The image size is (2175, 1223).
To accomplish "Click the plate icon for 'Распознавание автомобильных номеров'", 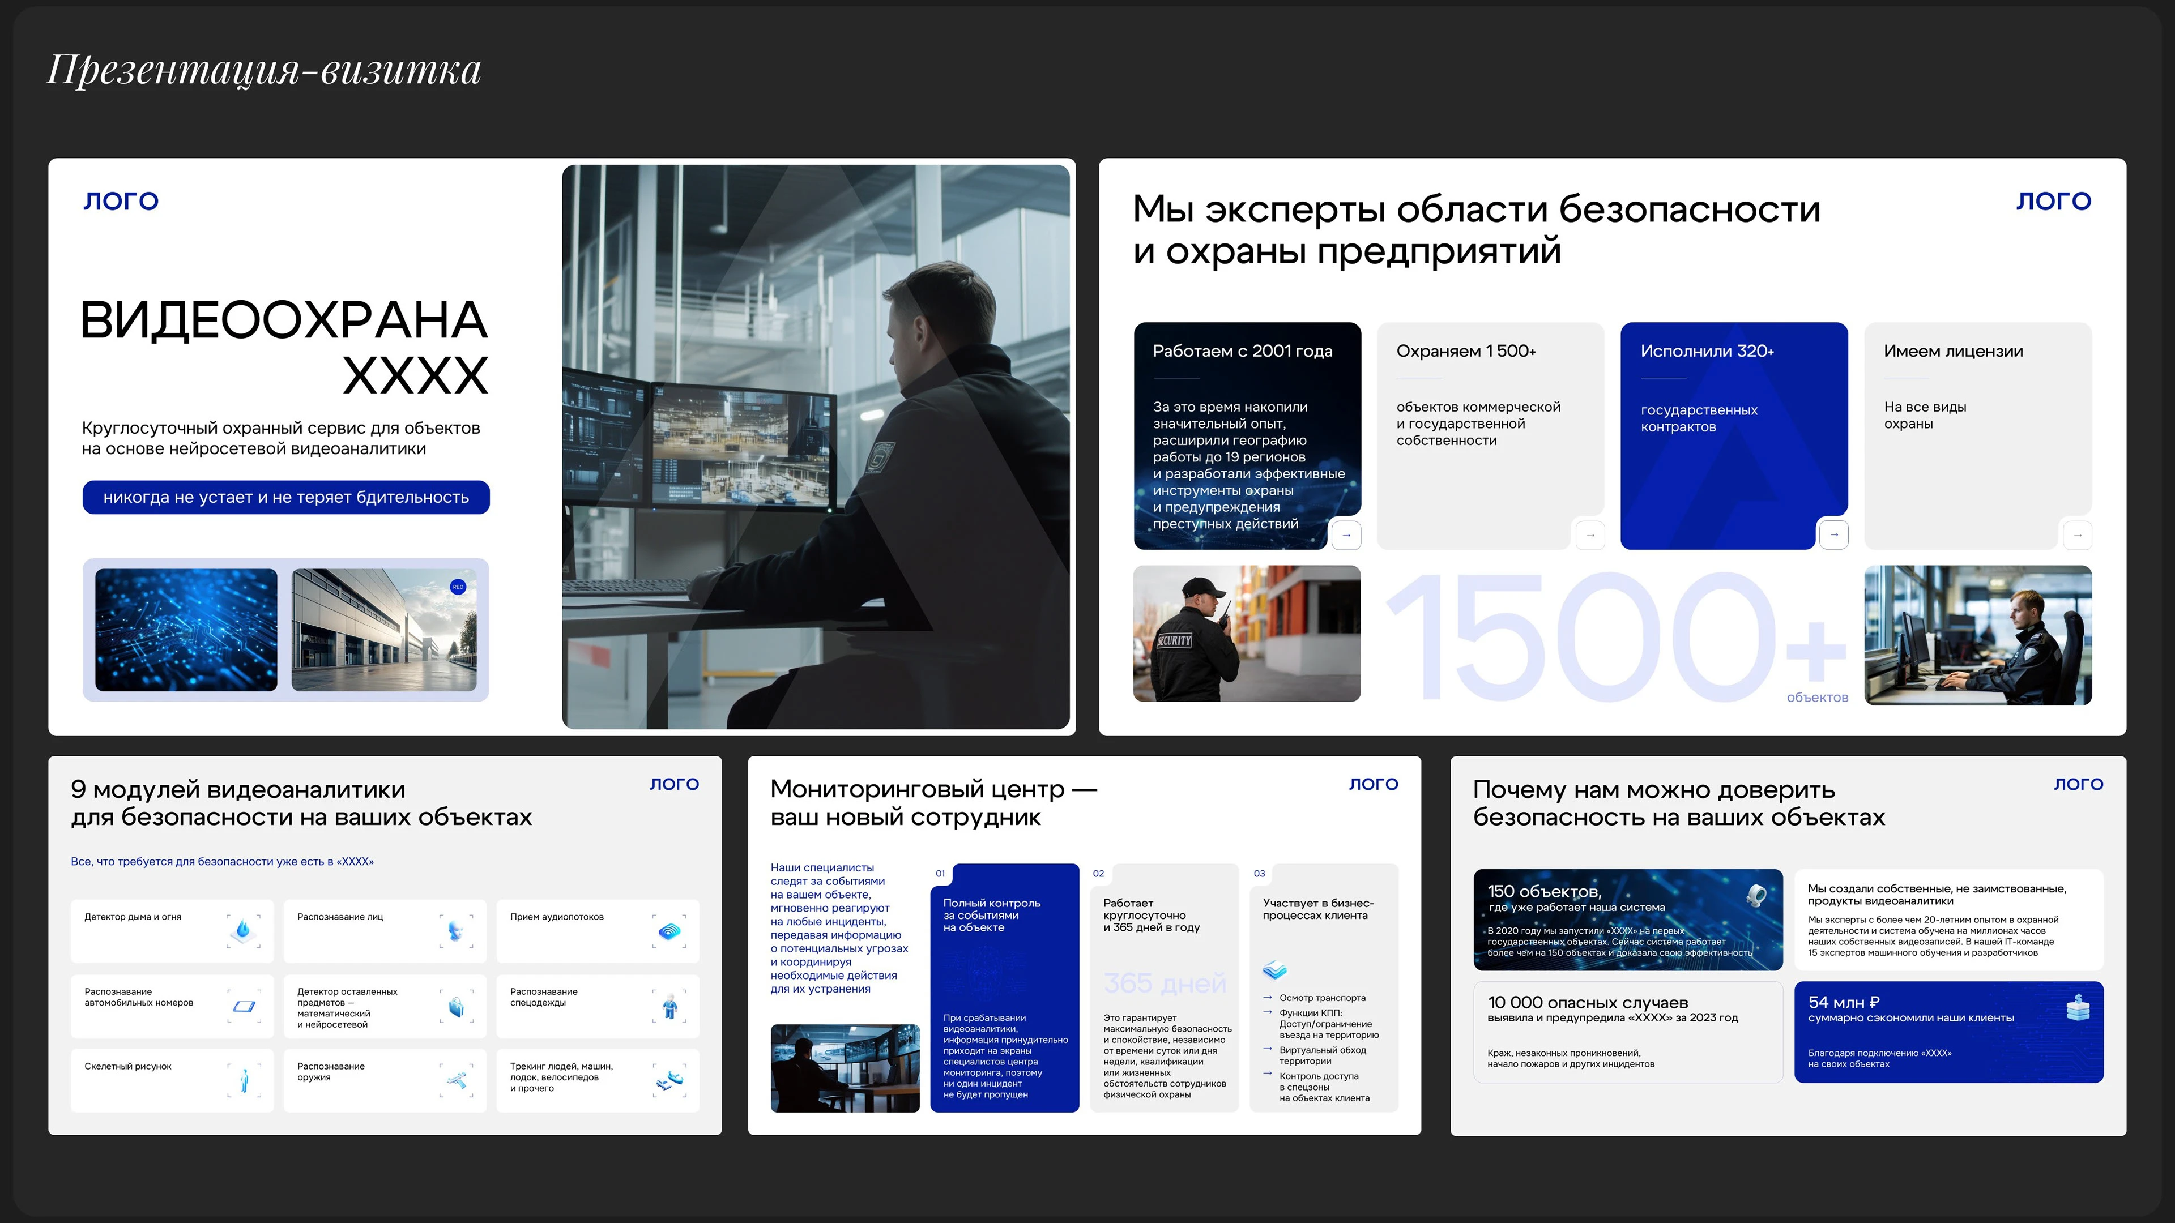I will (x=244, y=1006).
